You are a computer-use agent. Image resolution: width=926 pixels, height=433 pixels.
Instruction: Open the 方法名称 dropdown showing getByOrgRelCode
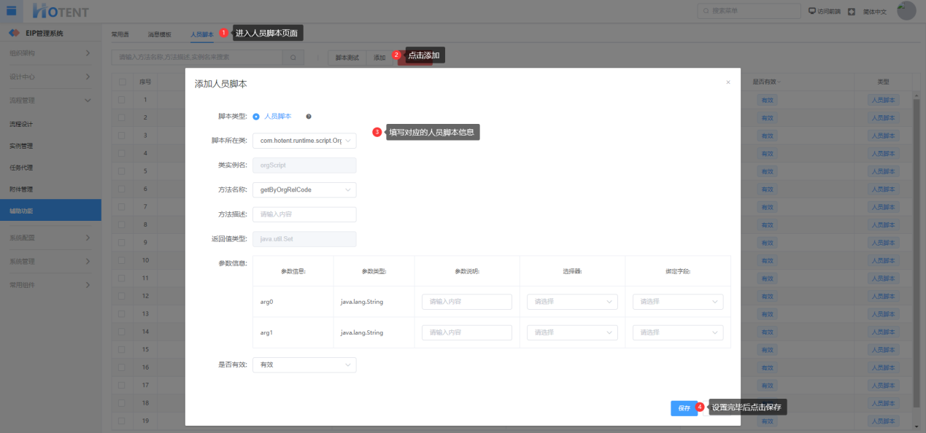[x=304, y=190]
